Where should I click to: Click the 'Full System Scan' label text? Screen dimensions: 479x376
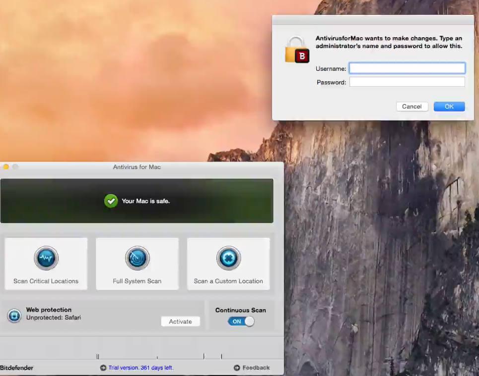point(137,281)
